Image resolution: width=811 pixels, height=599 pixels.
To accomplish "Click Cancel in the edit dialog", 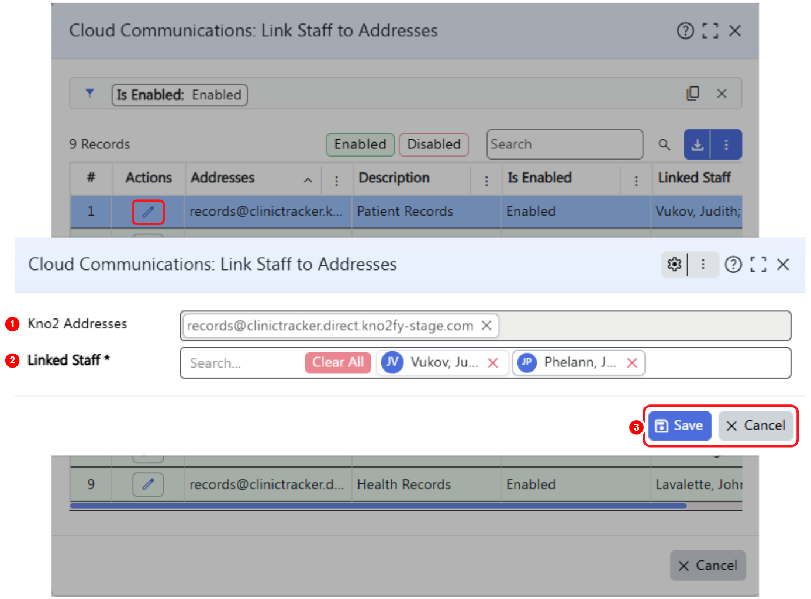I will 756,425.
